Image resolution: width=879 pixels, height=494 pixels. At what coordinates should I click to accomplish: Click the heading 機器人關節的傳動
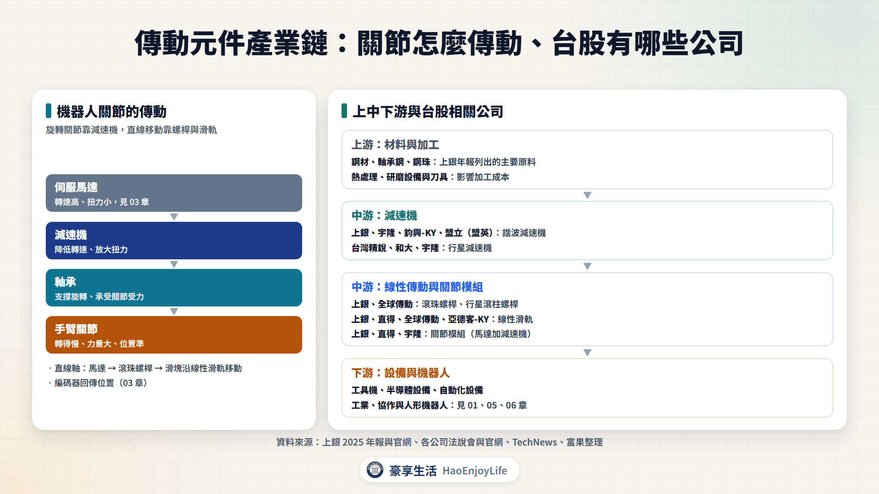click(111, 112)
